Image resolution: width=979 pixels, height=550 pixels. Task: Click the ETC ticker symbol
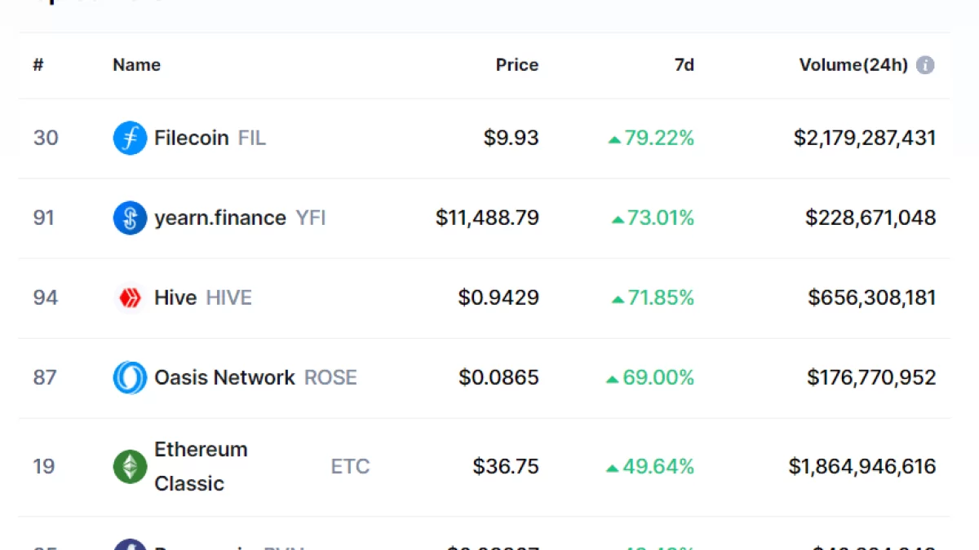(x=350, y=466)
